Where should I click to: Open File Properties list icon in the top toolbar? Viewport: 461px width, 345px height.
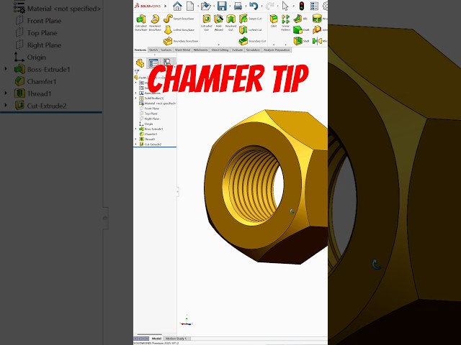click(314, 6)
